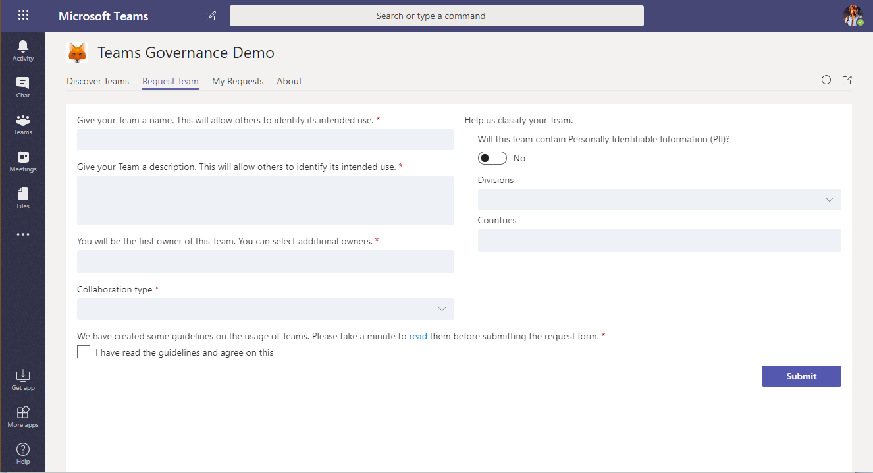This screenshot has width=873, height=473.
Task: Open More apps in the sidebar
Action: tap(23, 417)
